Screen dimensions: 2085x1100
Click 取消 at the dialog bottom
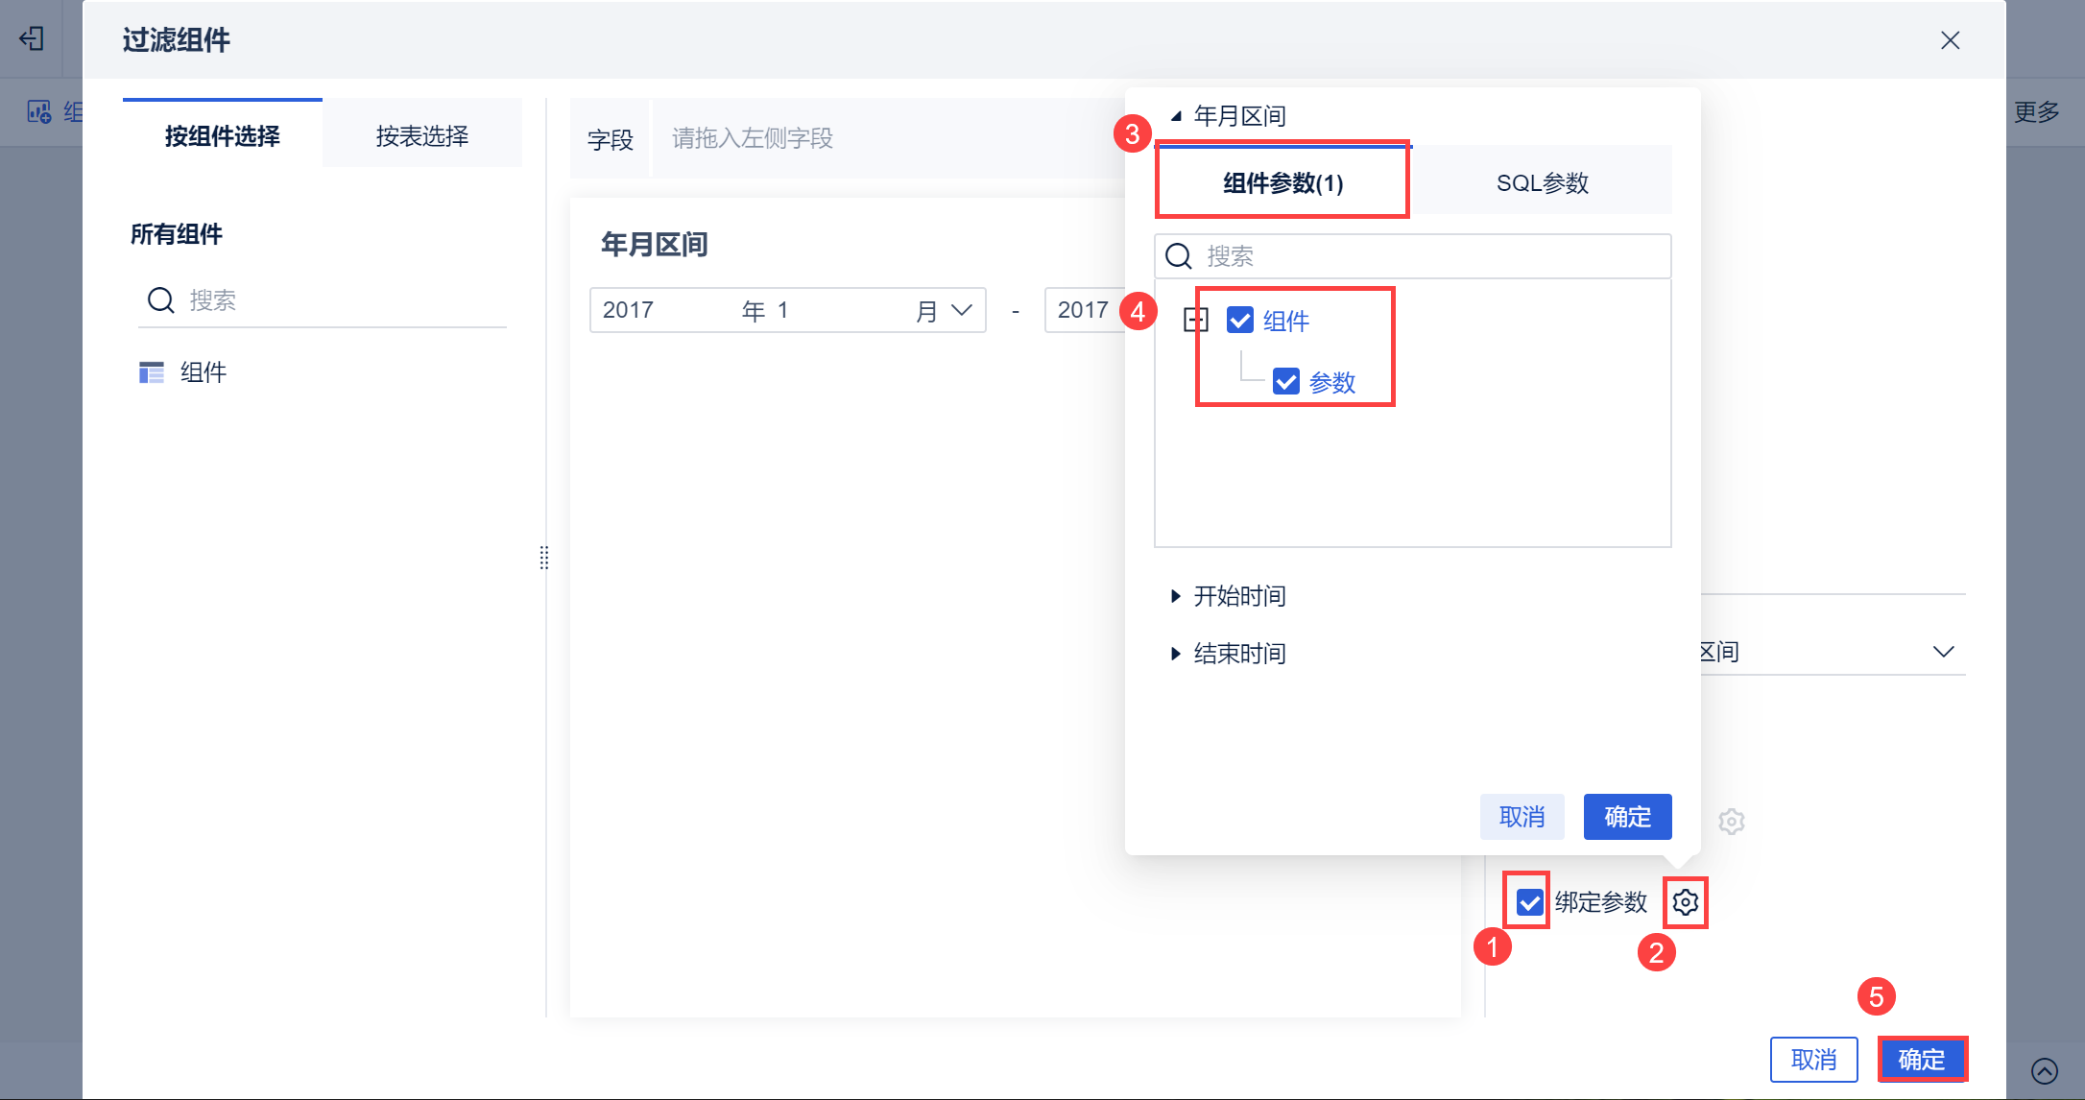[x=1813, y=1060]
